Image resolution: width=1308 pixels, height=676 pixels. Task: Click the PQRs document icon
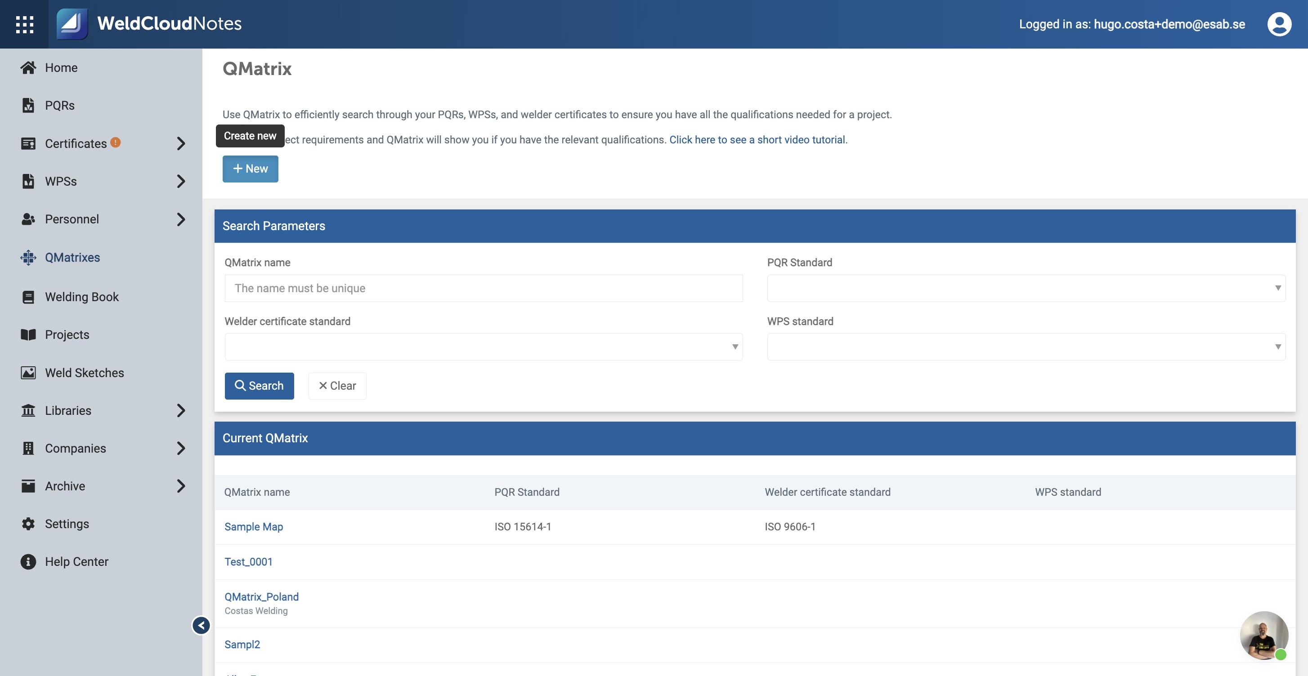point(28,105)
